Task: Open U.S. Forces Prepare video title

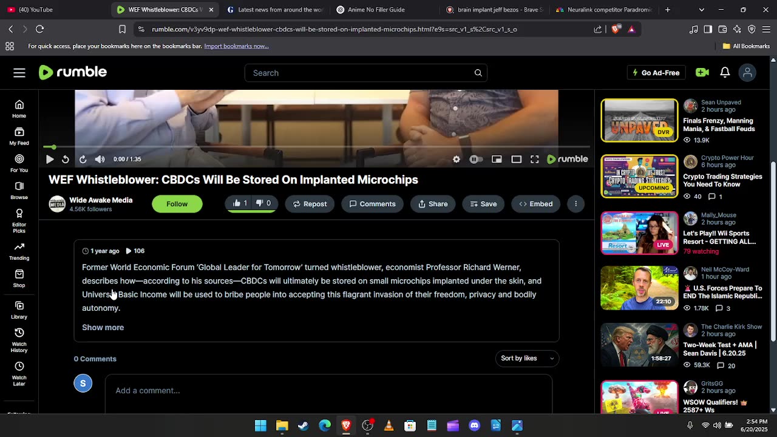Action: click(722, 292)
